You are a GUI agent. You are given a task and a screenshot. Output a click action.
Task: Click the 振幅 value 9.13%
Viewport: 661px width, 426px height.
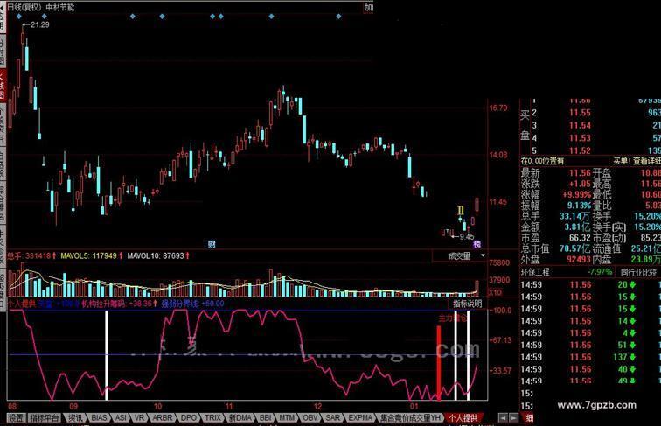pos(579,206)
